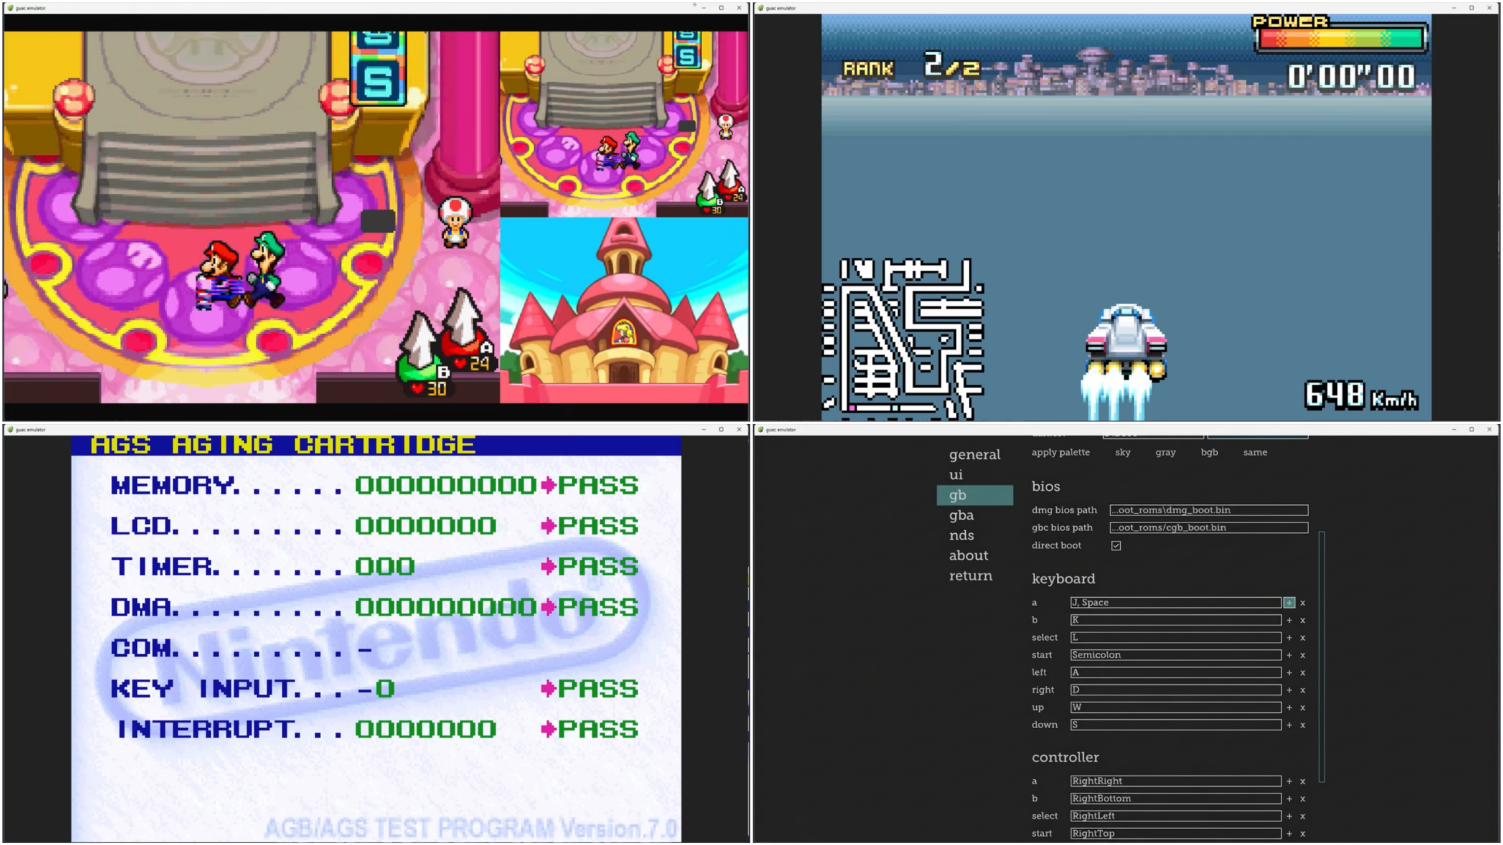The width and height of the screenshot is (1503, 845).
Task: Open the about section
Action: 968,555
